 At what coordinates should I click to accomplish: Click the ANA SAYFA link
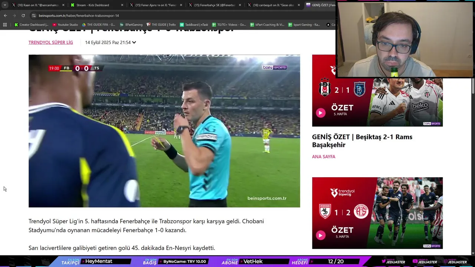coord(324,157)
